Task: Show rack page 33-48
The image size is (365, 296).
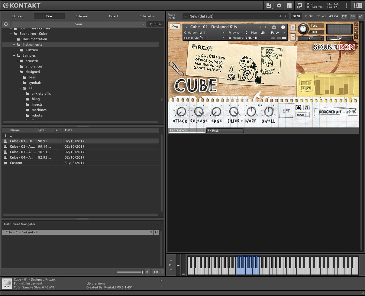Action: click(321, 16)
